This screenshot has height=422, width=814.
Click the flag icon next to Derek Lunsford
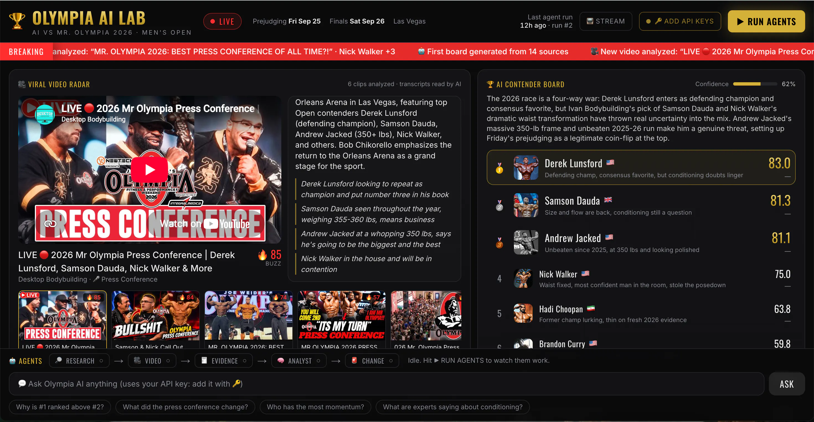(610, 163)
